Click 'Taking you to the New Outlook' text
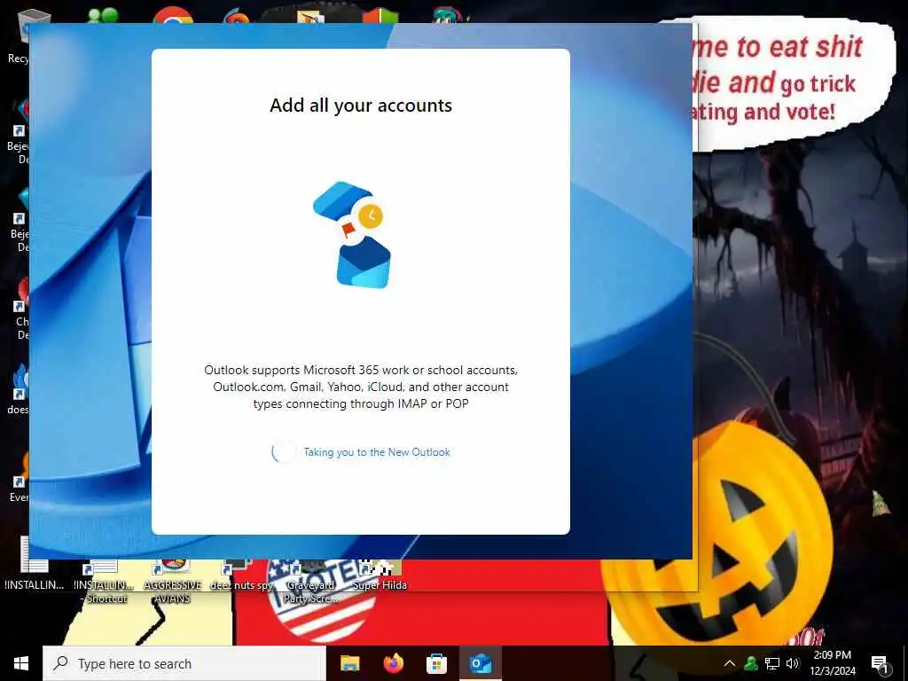 click(376, 452)
